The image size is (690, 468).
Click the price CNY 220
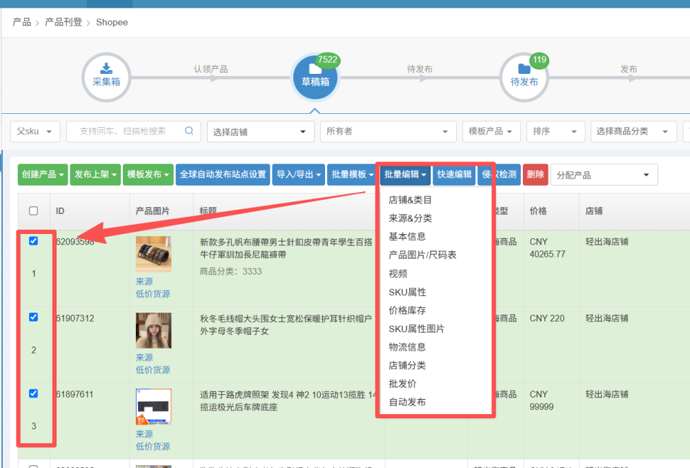pyautogui.click(x=547, y=318)
